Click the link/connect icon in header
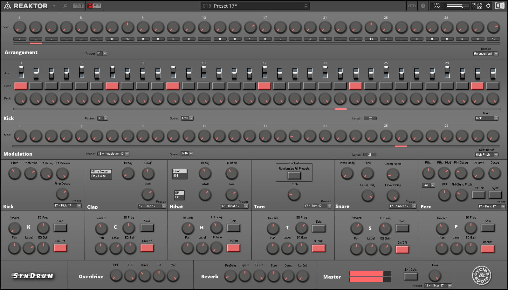Image resolution: width=508 pixels, height=290 pixels. (x=412, y=6)
